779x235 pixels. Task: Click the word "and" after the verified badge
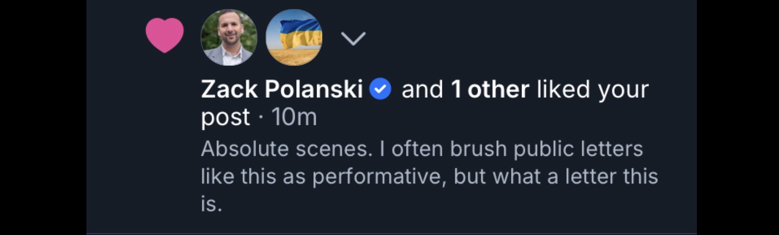[422, 90]
